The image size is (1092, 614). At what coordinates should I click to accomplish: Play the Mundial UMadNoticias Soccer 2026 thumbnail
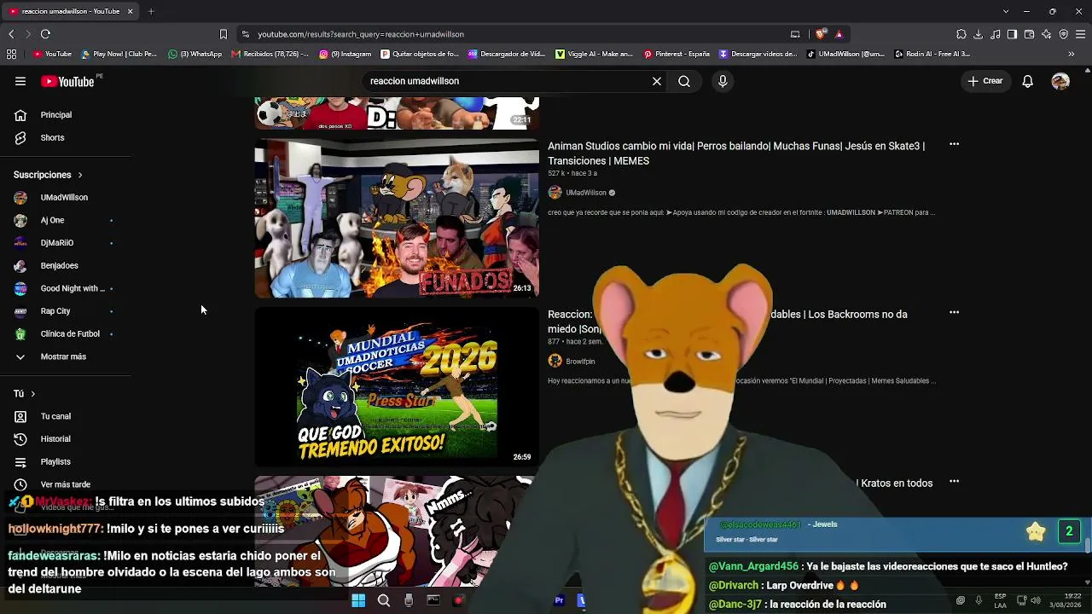coord(397,387)
